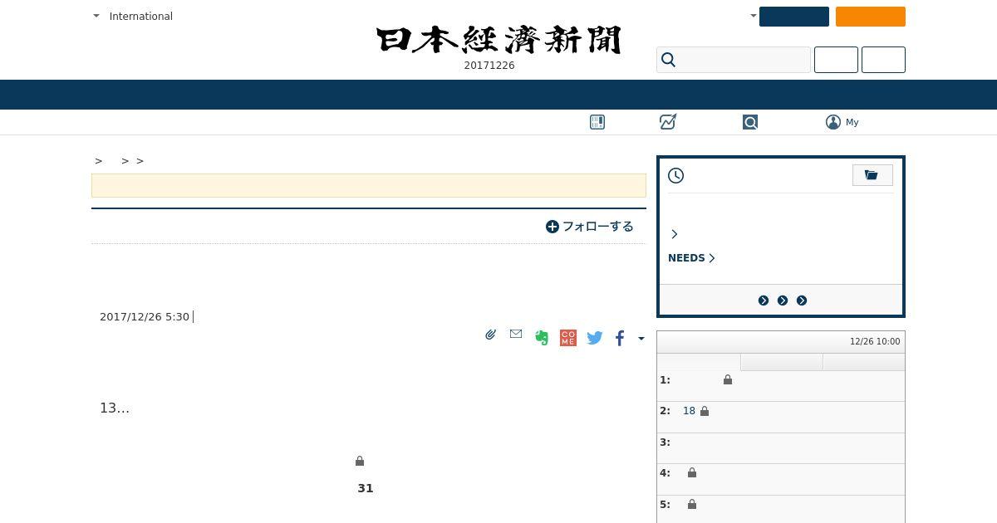Click the bold number 31 in the article
This screenshot has width=997, height=523.
click(x=366, y=488)
